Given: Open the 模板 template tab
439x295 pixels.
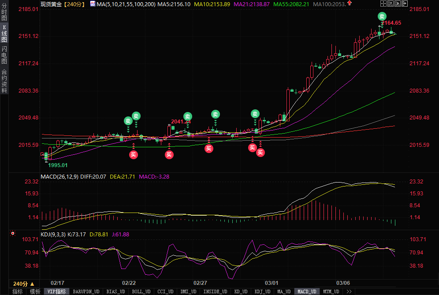Looking at the screenshot, I should (x=35, y=291).
